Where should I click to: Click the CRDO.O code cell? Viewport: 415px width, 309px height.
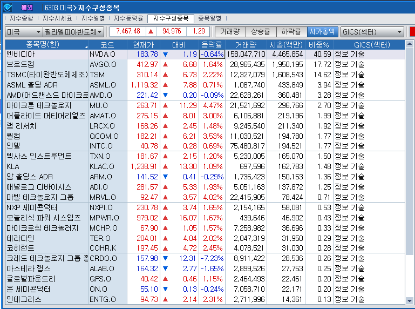click(x=107, y=258)
